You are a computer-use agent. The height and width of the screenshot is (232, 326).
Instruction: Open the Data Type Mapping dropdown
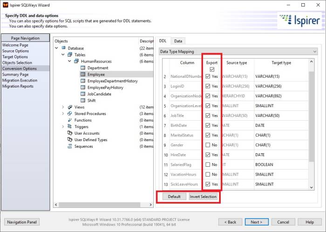238,52
